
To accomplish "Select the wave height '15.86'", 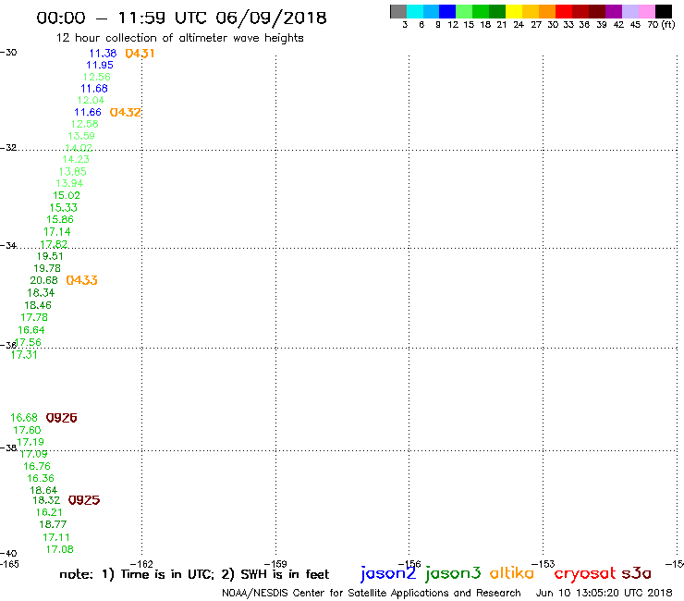I will (60, 219).
